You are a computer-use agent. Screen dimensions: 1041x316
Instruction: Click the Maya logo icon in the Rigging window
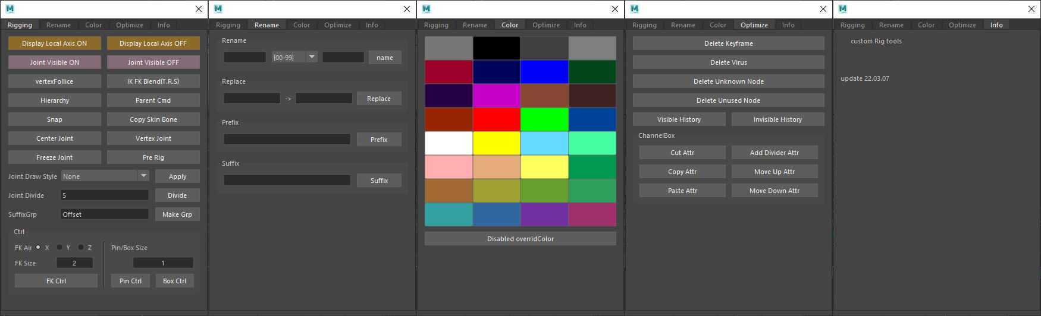coord(10,9)
